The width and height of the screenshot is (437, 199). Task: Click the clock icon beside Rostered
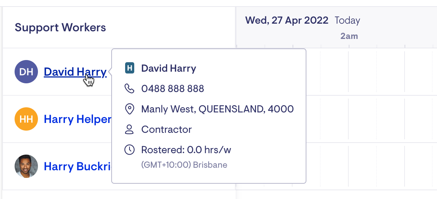(x=129, y=150)
